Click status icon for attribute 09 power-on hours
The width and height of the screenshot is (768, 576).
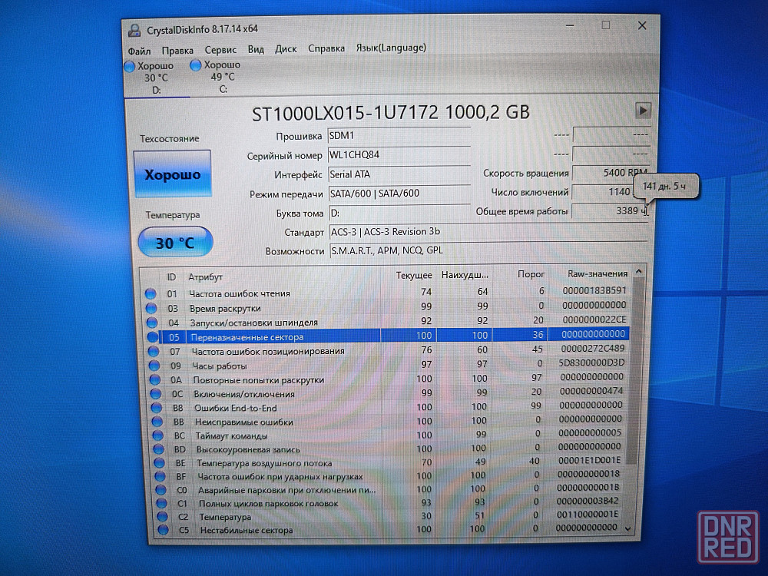click(151, 366)
